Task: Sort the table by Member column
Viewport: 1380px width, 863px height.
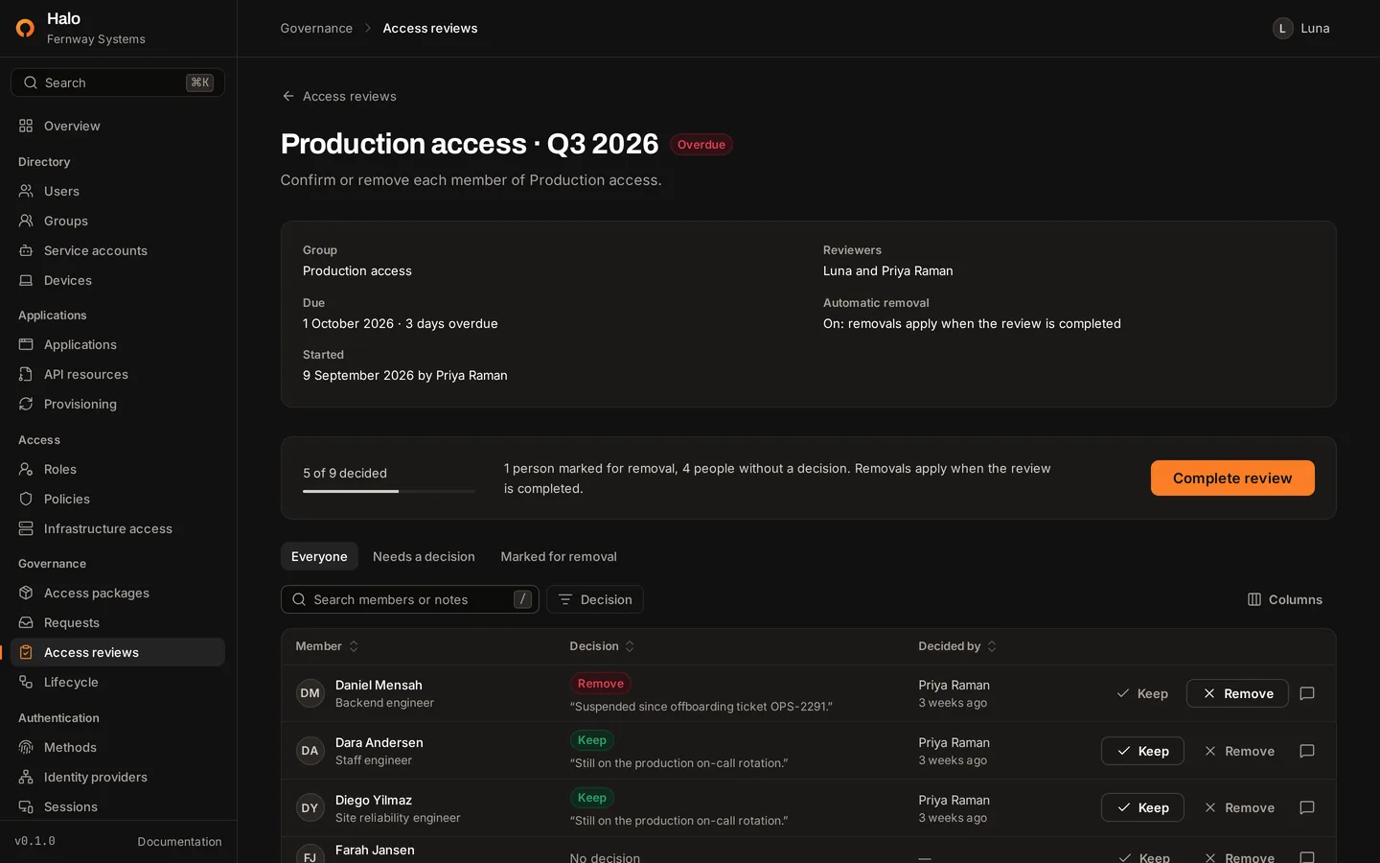Action: pos(327,646)
